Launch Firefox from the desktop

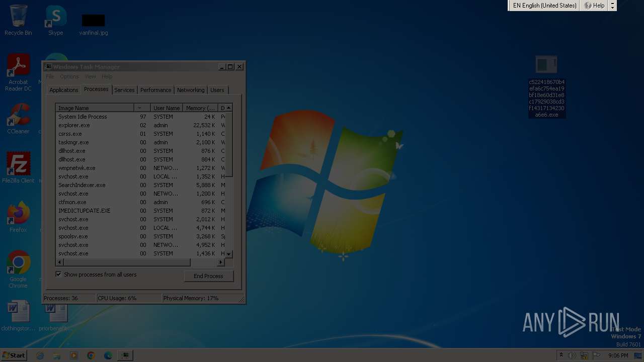click(18, 217)
